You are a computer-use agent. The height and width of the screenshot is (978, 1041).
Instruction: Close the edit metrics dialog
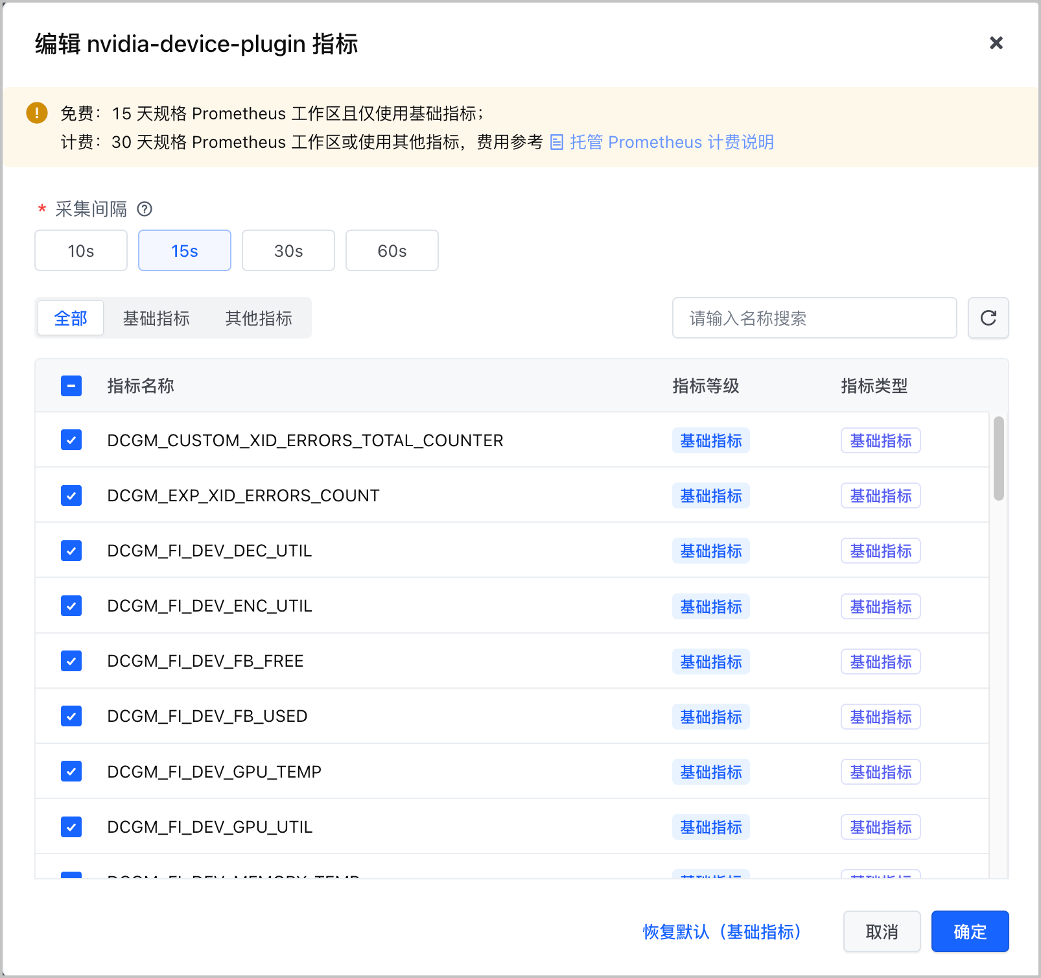tap(996, 43)
